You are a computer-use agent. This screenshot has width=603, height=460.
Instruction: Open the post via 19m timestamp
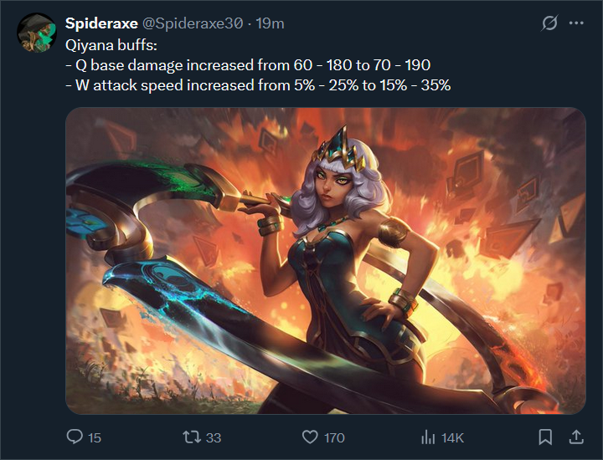(270, 23)
